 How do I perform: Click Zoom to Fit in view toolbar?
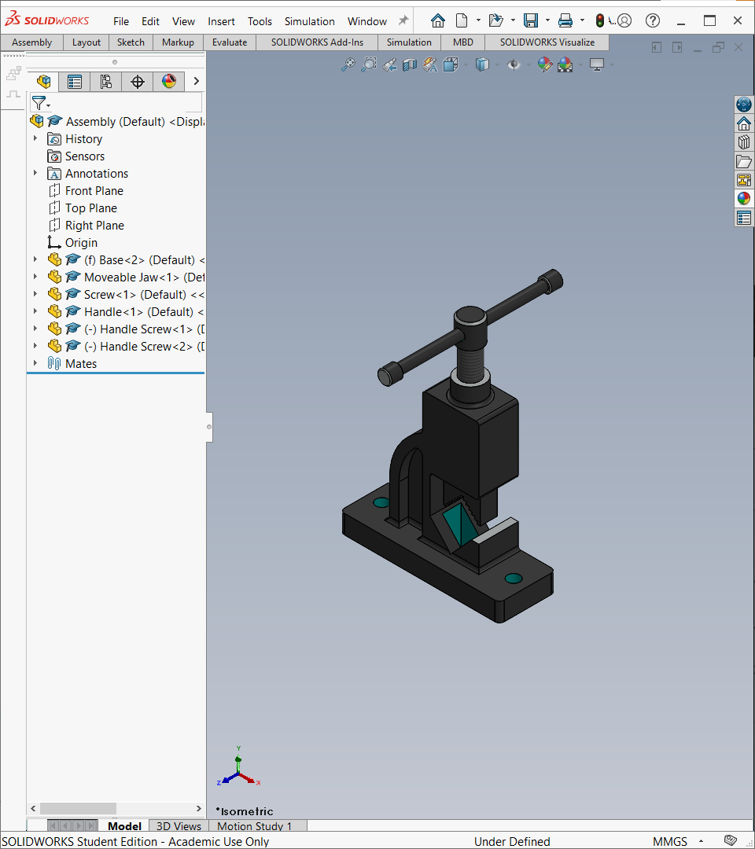pos(348,65)
